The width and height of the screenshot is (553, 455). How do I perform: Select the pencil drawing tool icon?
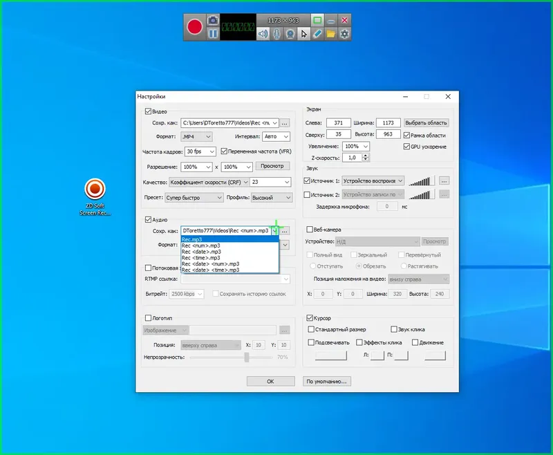point(318,33)
